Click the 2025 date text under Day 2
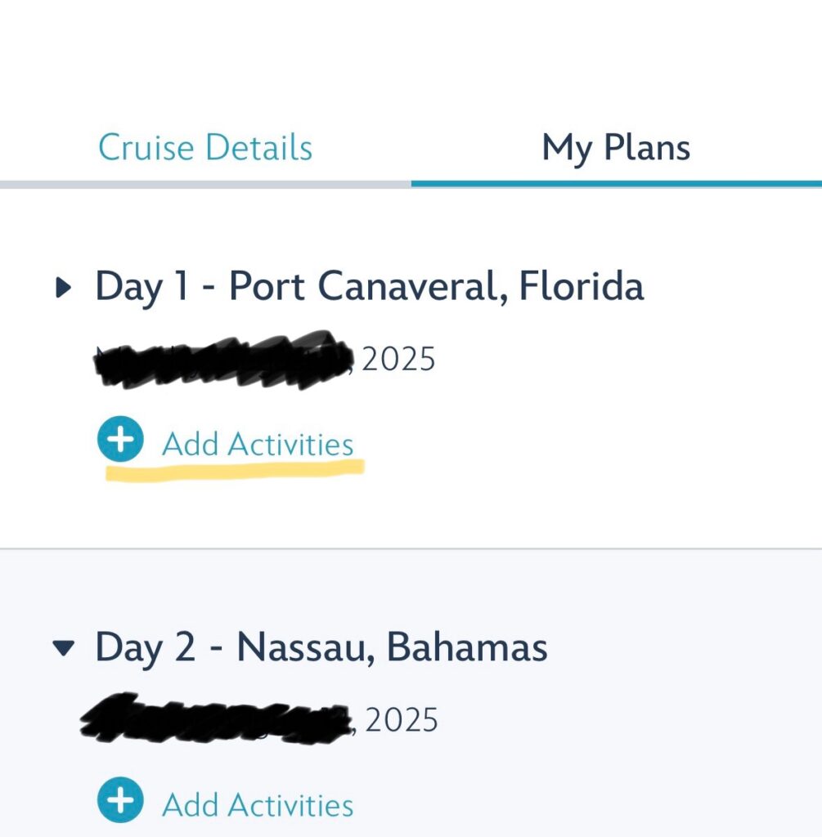This screenshot has width=822, height=837. 401,719
